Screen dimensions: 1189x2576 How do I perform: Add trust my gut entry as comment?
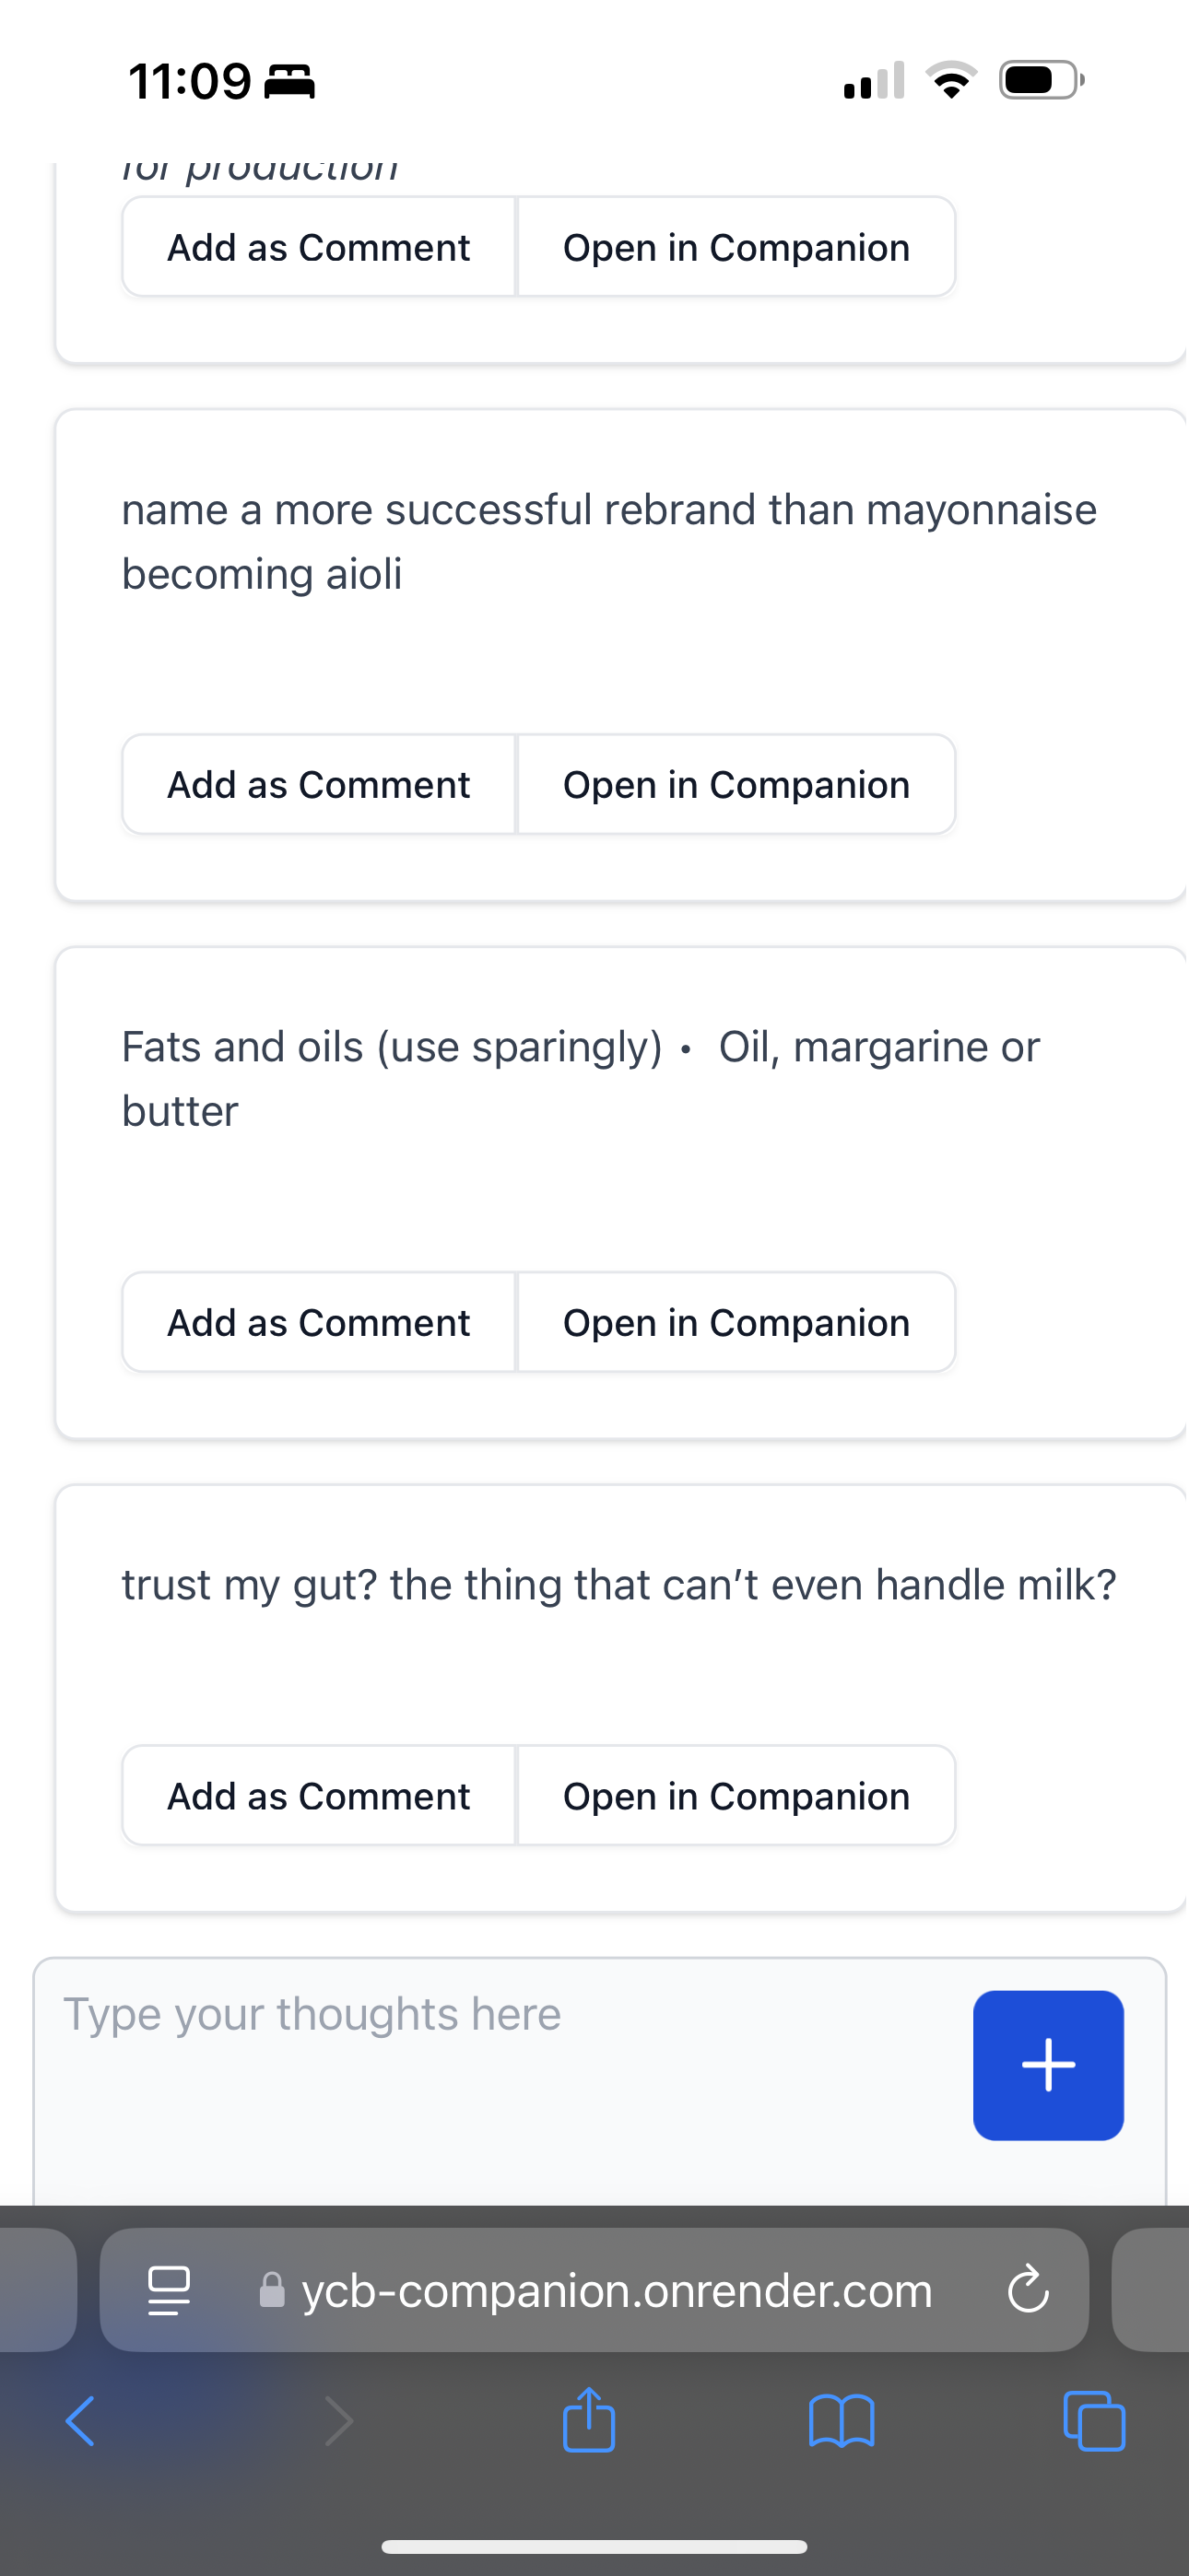coord(318,1795)
